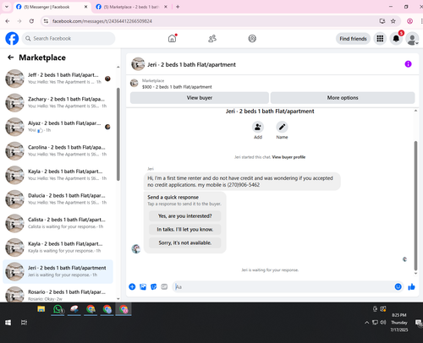Open Carolina's apartment conversation

(x=58, y=150)
